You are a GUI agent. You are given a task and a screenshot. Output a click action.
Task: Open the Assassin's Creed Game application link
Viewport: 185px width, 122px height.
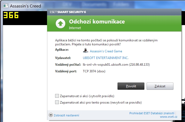click(x=106, y=51)
